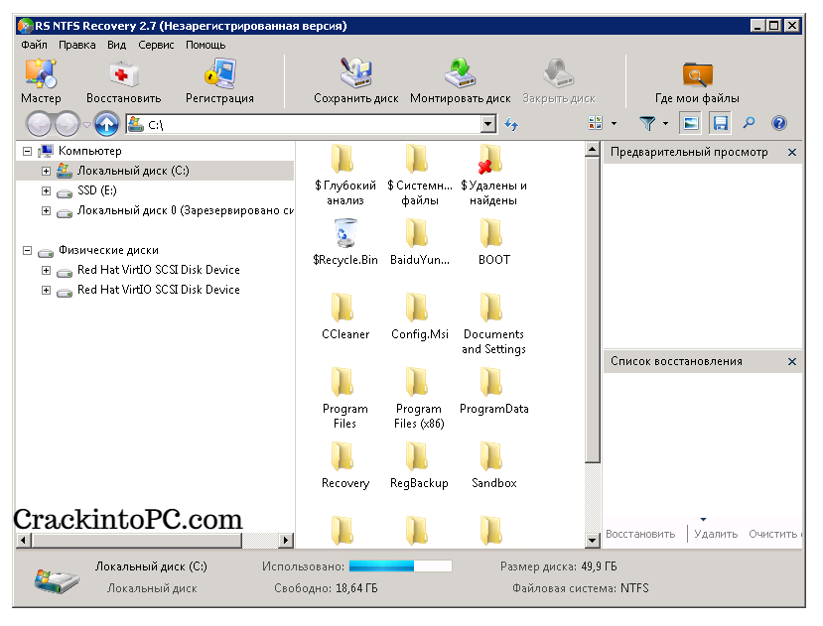Click the Восстановить first-aid kit icon
This screenshot has width=823, height=626.
123,74
